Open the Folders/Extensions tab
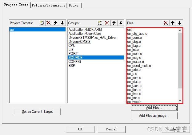Viewport: 192px width, 135px height. point(49,6)
